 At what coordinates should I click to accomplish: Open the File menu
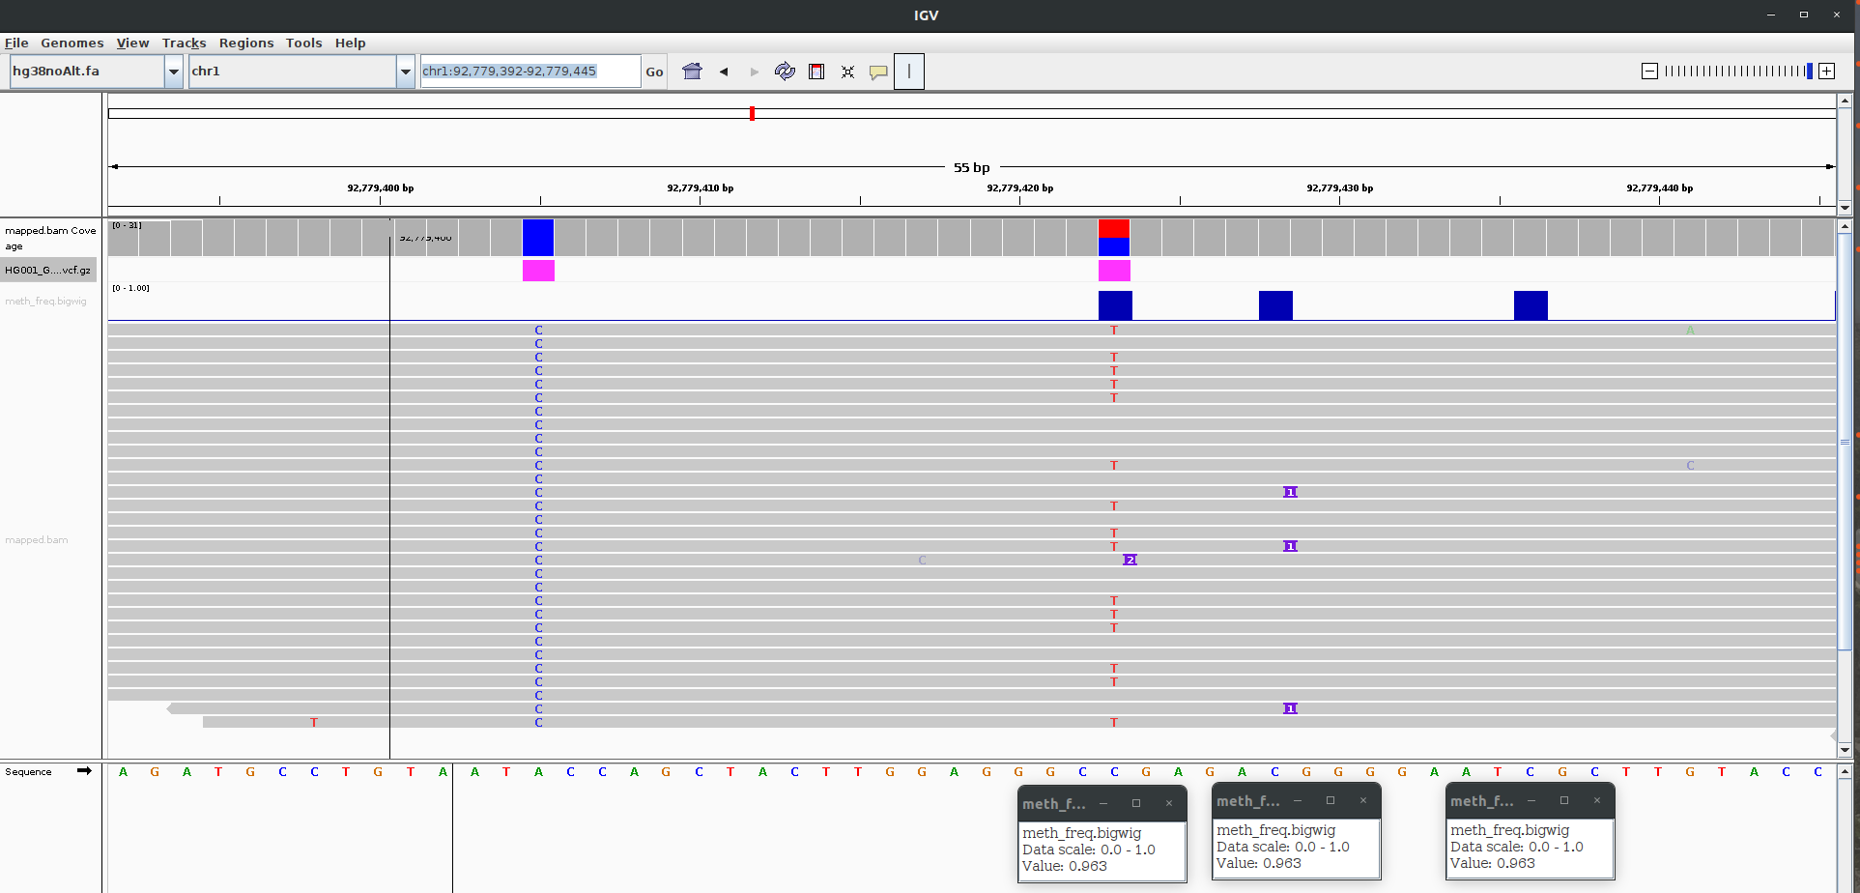[16, 43]
